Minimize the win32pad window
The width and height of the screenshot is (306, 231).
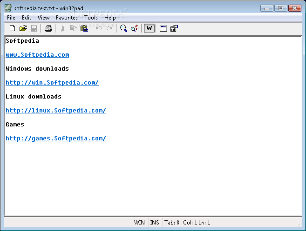266,8
